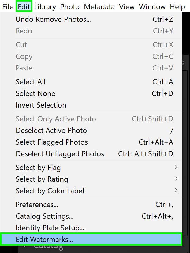Screen dimensions: 190x253
Task: Open the Help menu
Action: tap(177, 7)
